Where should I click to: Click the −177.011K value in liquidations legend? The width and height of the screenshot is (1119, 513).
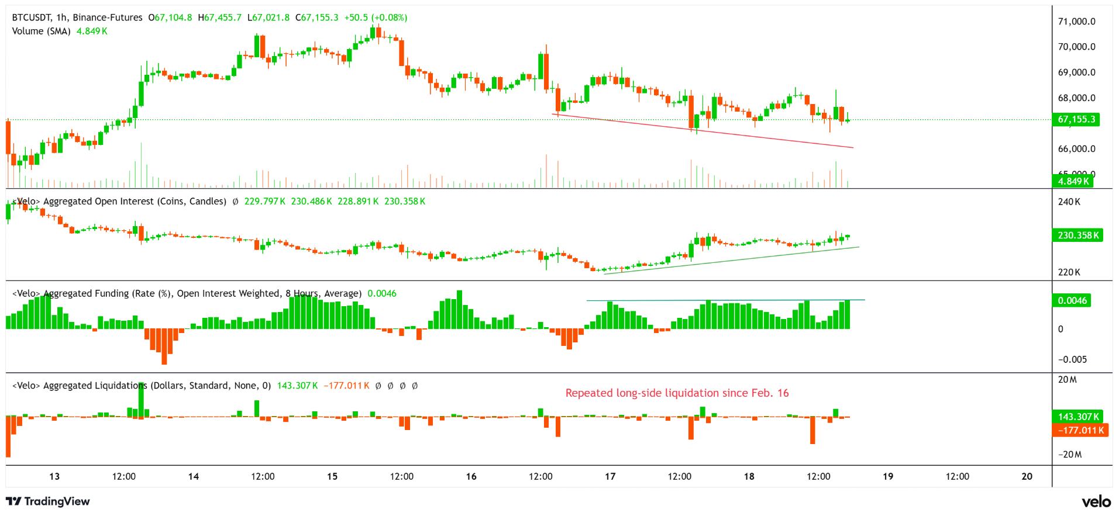point(346,386)
